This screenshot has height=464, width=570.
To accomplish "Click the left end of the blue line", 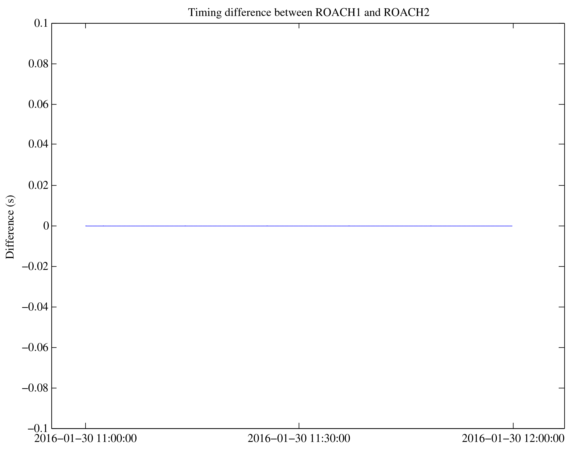I will 86,226.
